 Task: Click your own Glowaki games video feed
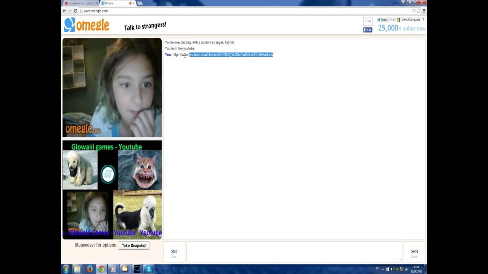point(112,190)
